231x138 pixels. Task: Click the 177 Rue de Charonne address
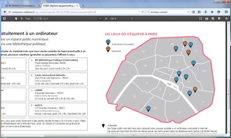click(50, 108)
